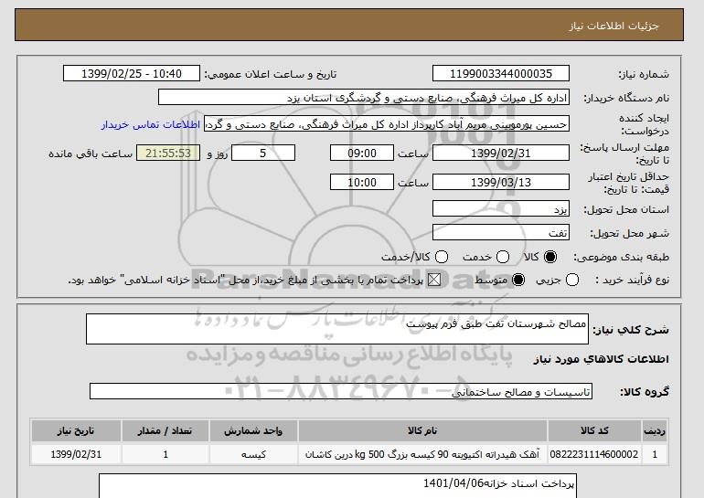Click the آهک هیدراته product name cell
The image size is (704, 498).
pyautogui.click(x=422, y=454)
